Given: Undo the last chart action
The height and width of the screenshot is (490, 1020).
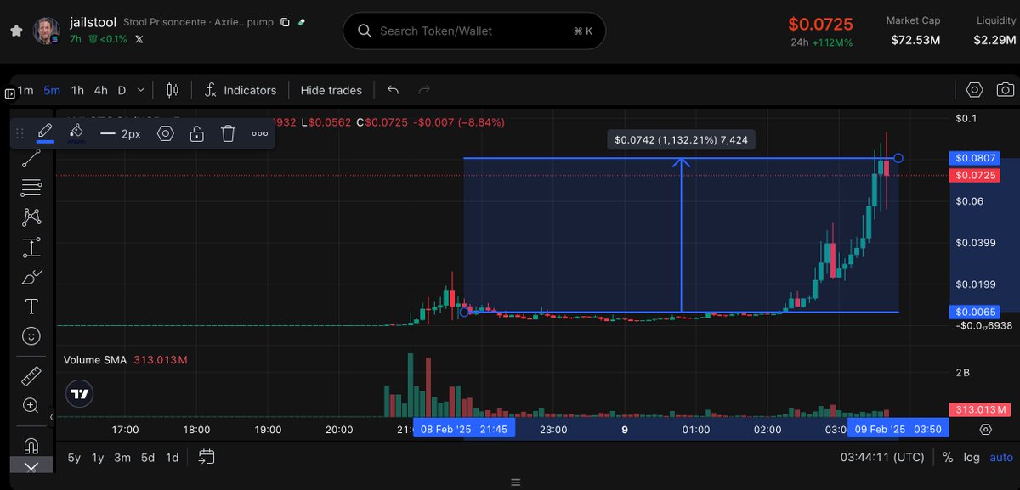Looking at the screenshot, I should click(x=393, y=90).
